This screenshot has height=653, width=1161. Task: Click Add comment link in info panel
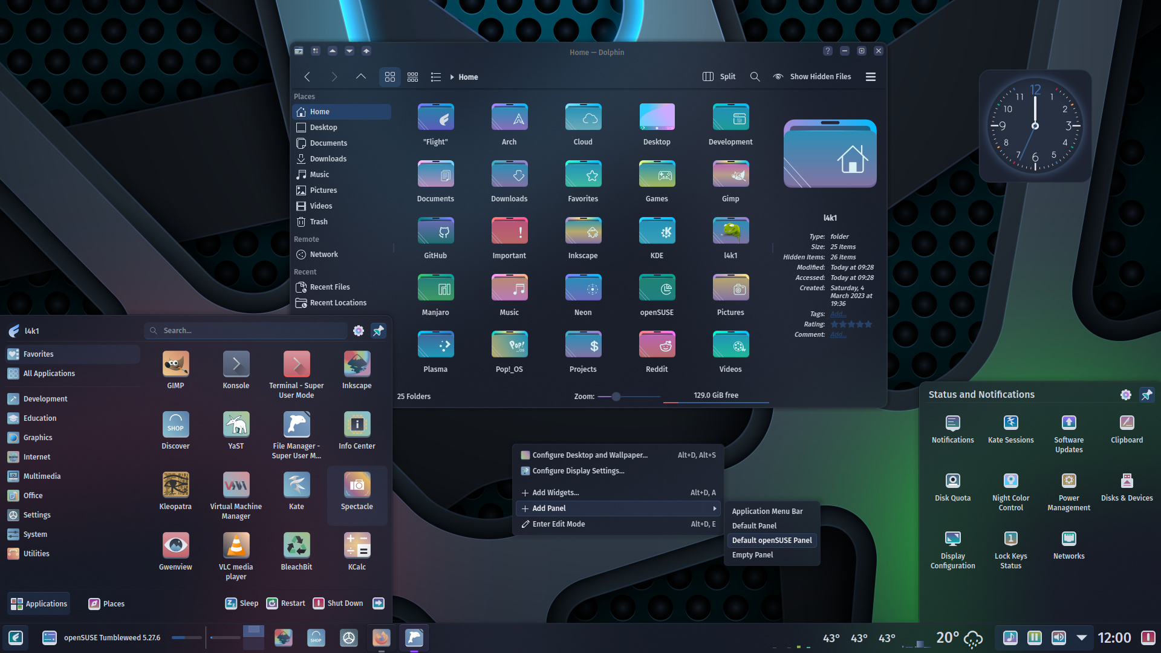838,334
